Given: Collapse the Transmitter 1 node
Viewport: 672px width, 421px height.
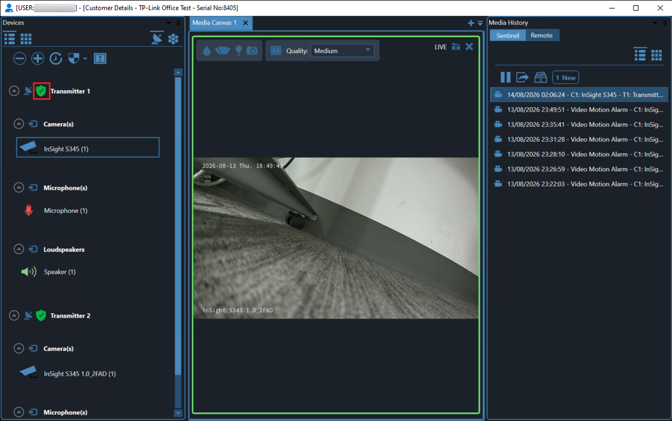Looking at the screenshot, I should pyautogui.click(x=14, y=91).
